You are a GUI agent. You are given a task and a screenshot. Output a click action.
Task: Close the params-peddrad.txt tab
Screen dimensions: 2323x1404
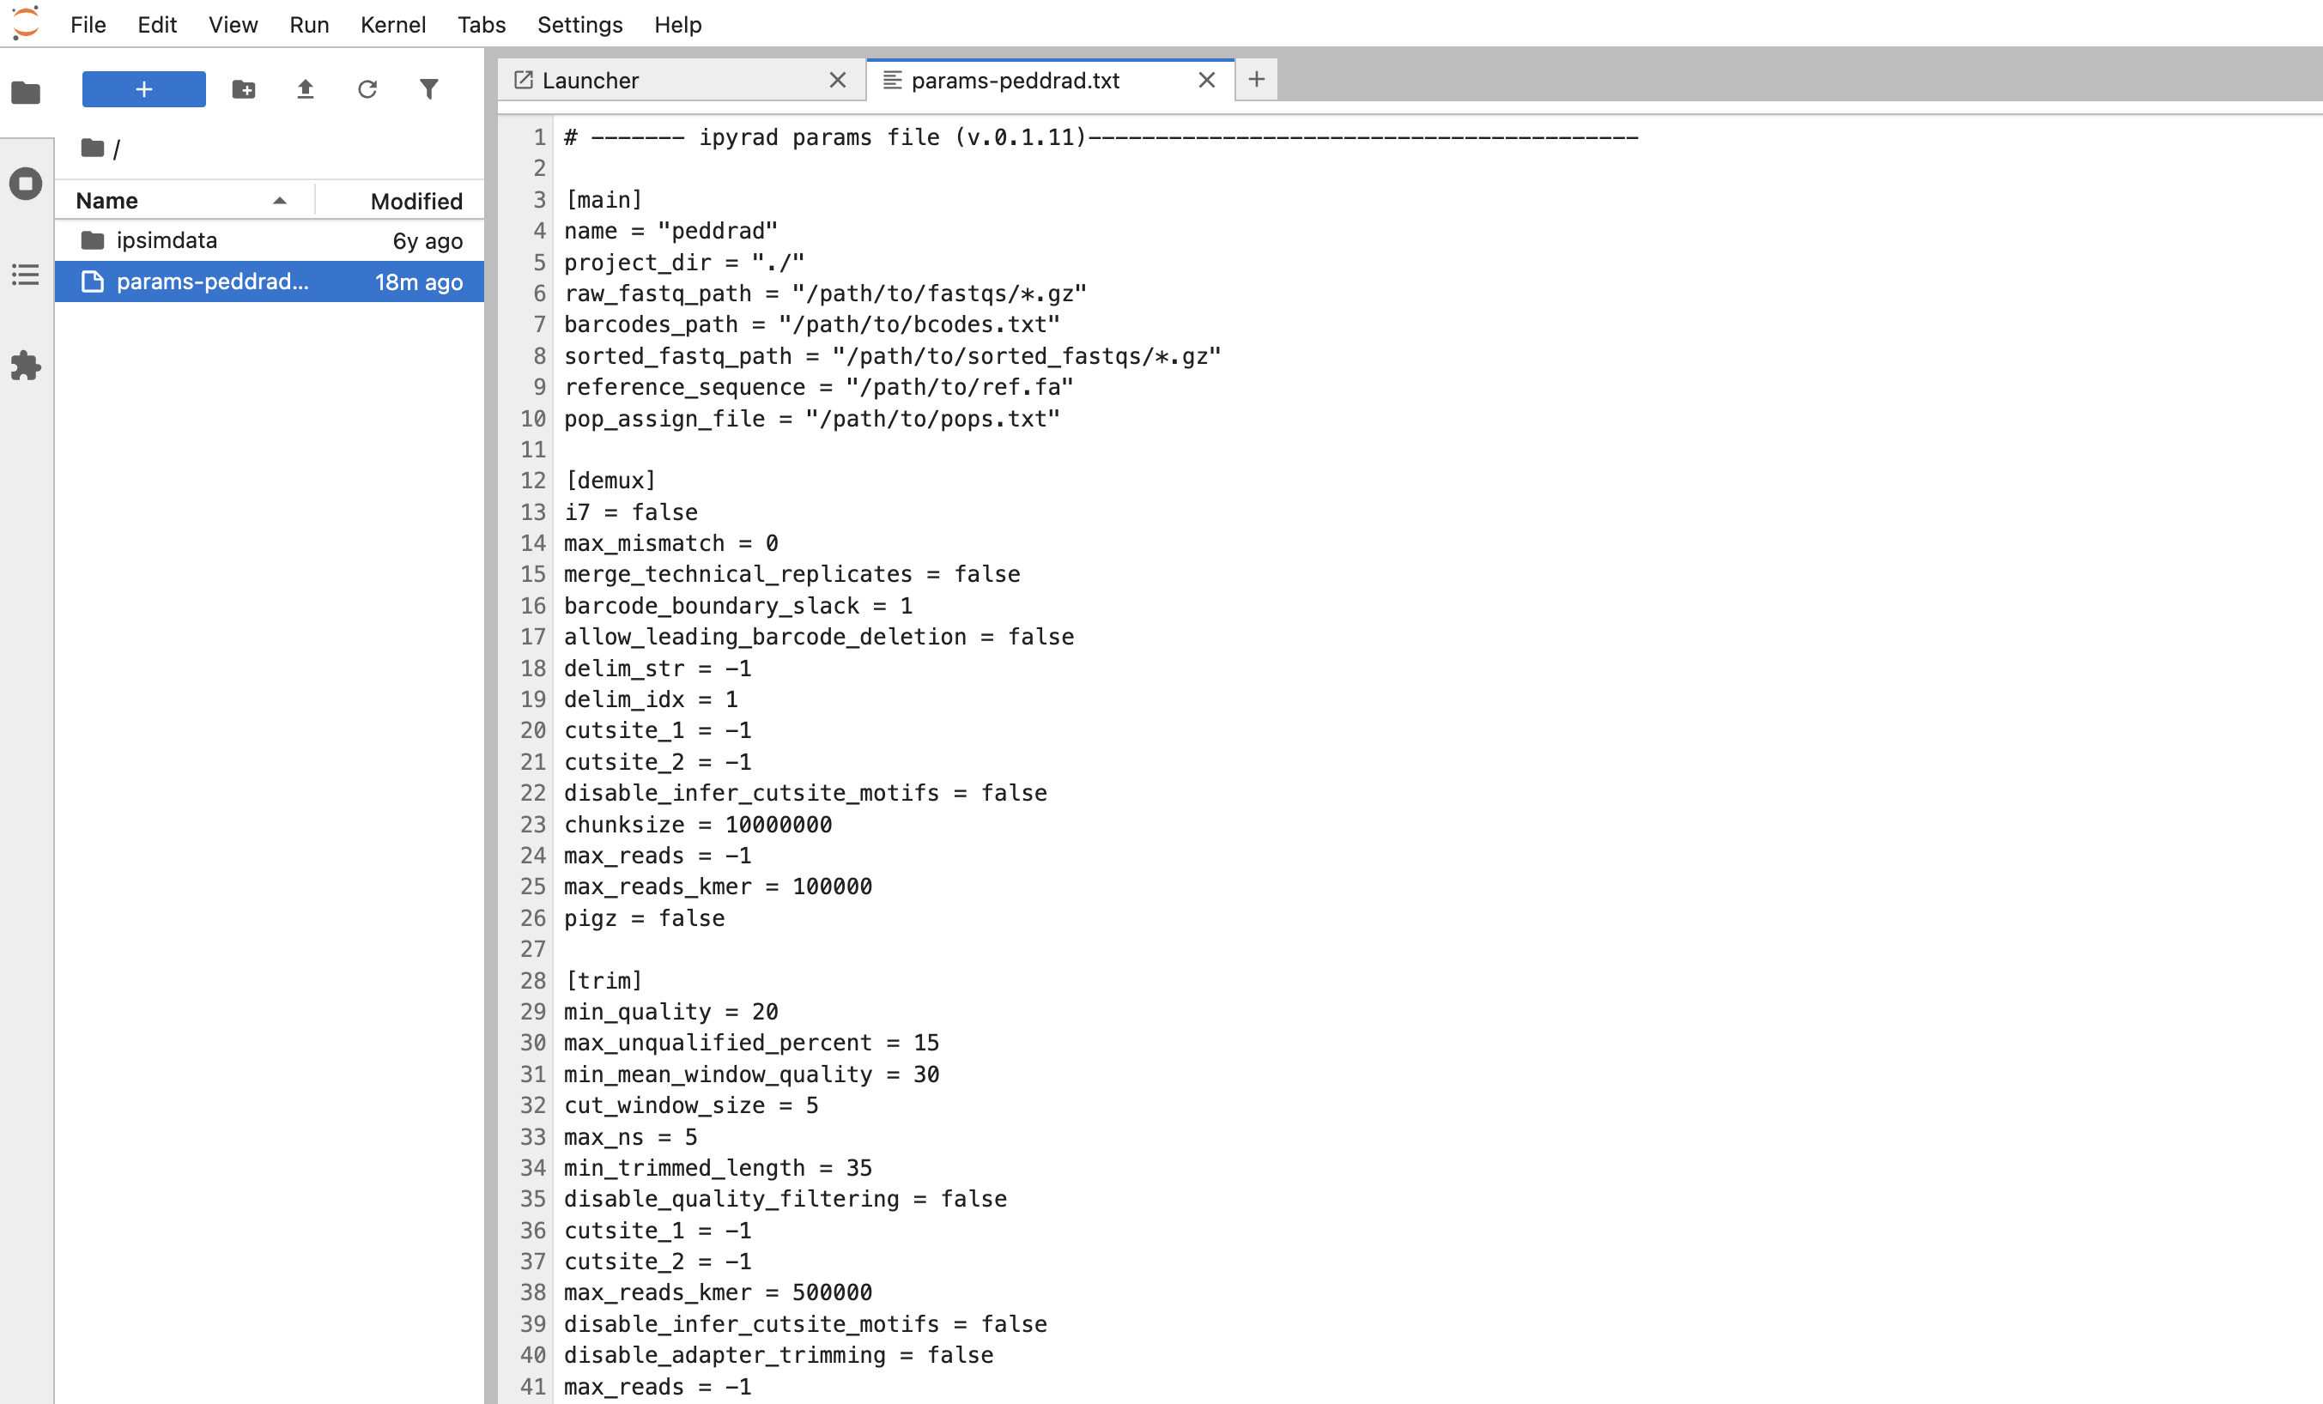pyautogui.click(x=1207, y=80)
